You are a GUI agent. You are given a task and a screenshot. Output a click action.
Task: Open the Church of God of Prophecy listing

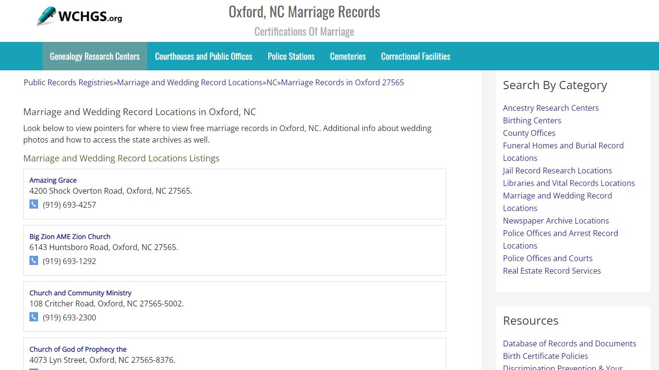pos(78,349)
